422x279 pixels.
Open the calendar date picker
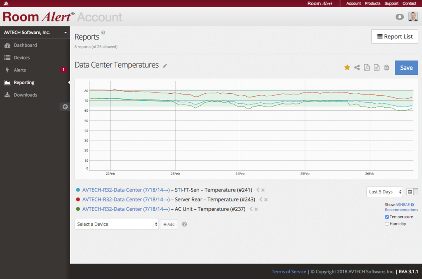409,192
